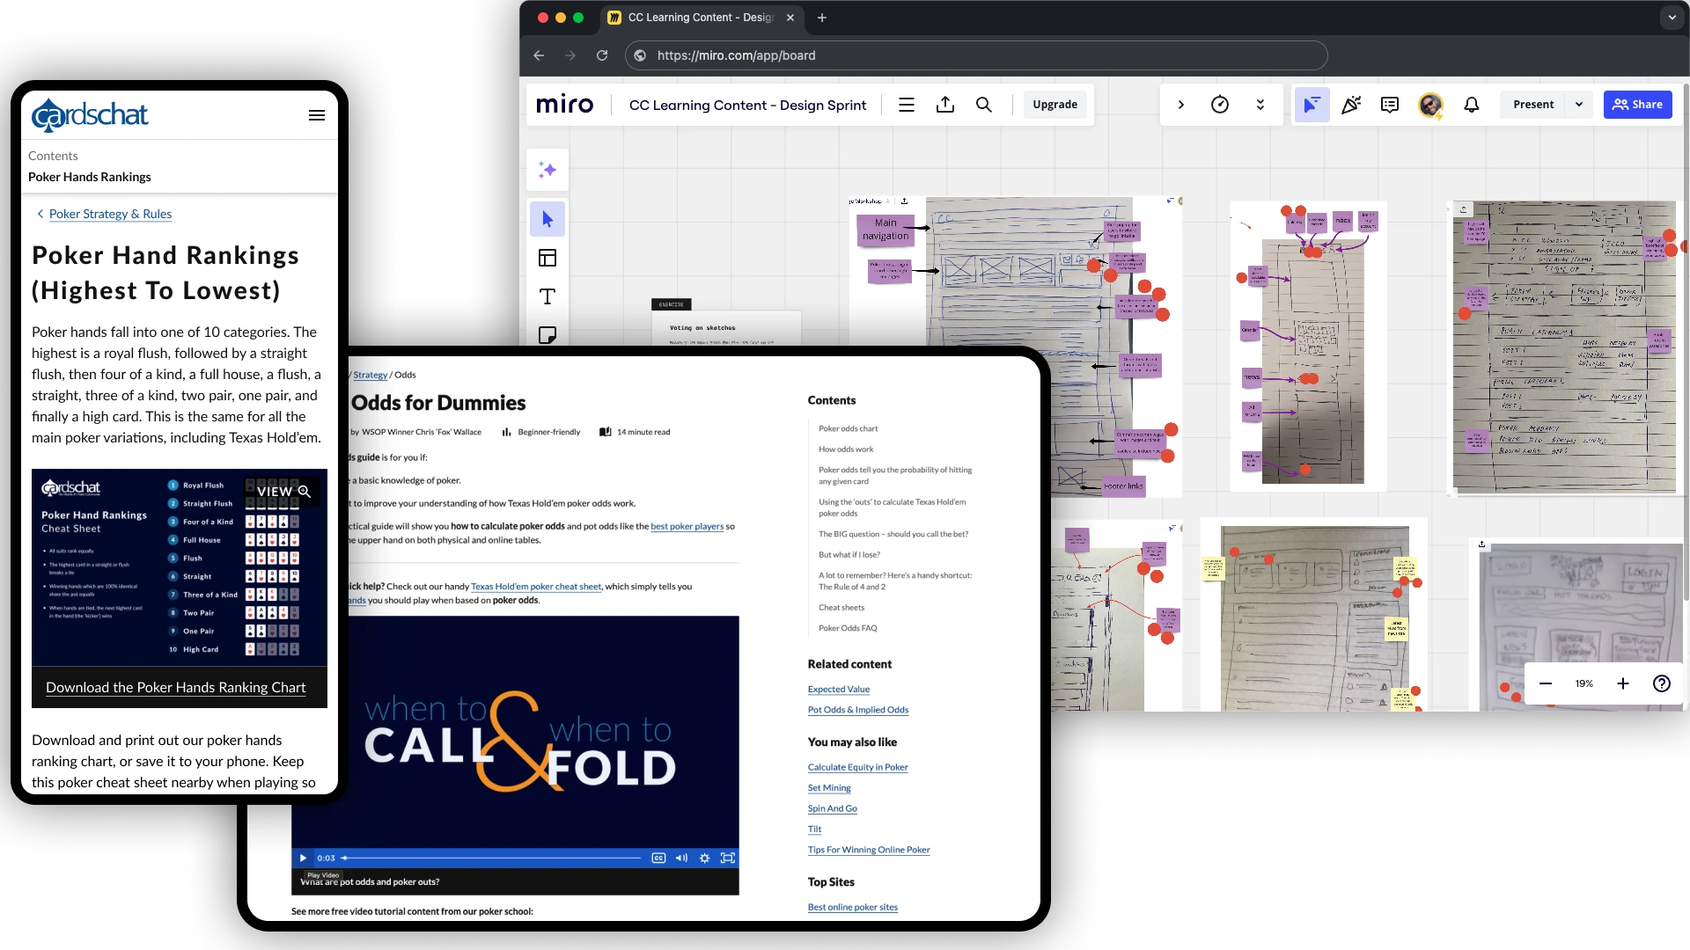1690x950 pixels.
Task: Expand the Present dropdown arrow
Action: [1579, 105]
